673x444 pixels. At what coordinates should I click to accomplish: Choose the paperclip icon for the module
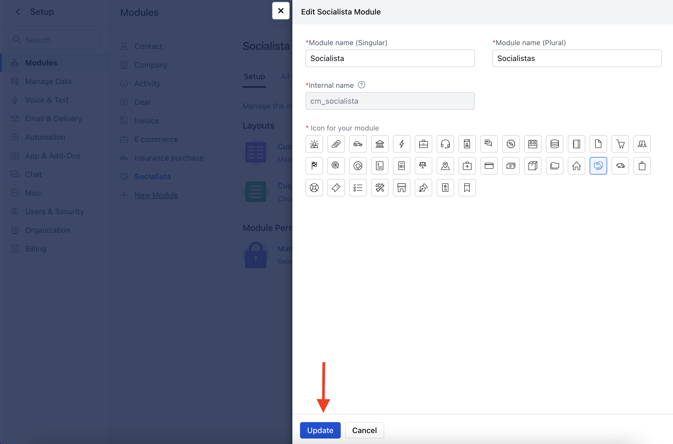(336, 144)
